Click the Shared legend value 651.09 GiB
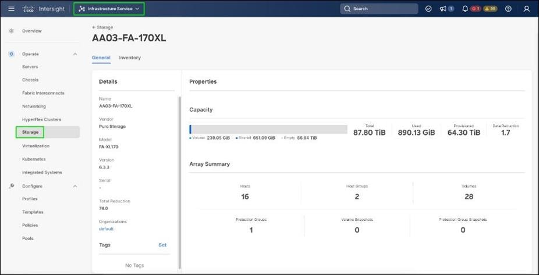Viewport: 539px width, 275px height. coord(264,138)
